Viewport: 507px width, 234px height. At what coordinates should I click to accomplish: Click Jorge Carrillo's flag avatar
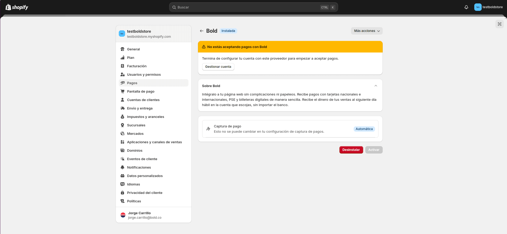point(123,215)
